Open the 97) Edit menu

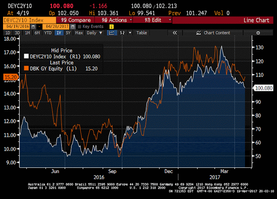coord(152,20)
